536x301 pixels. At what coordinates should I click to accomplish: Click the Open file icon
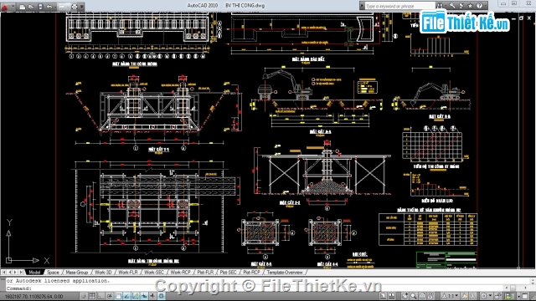coord(31,7)
